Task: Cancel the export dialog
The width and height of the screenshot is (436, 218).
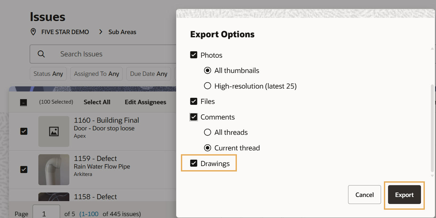Action: (364, 195)
